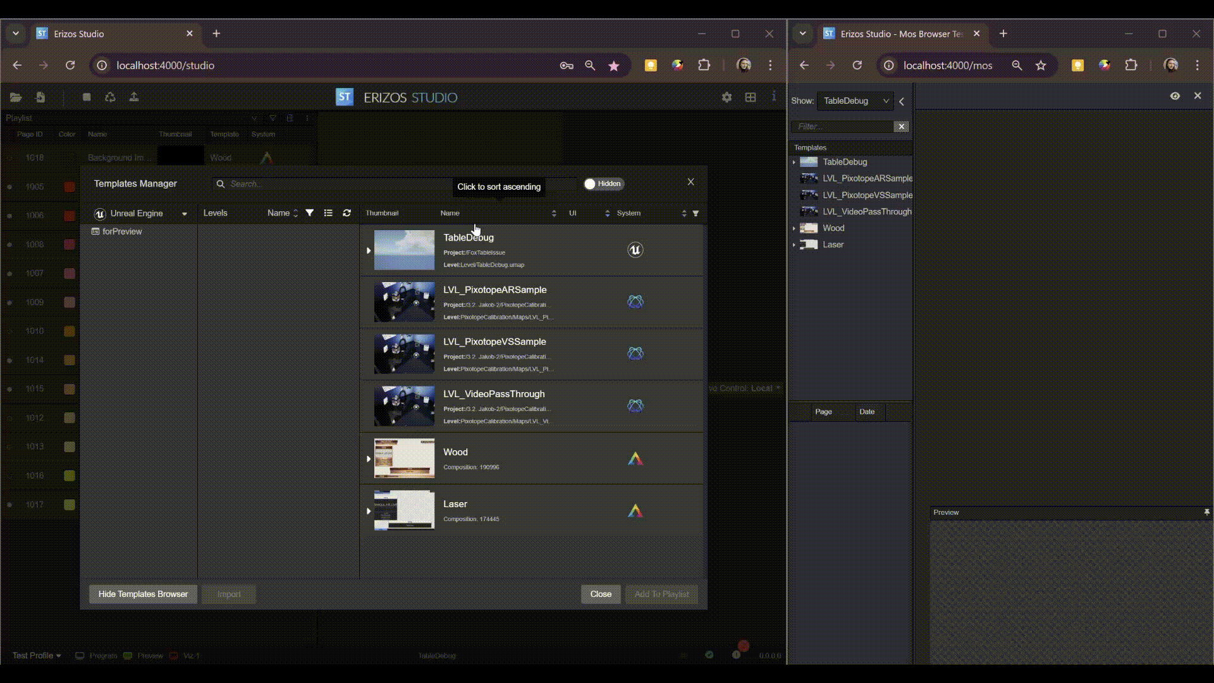Click the Pixotope icon on LVL_VideoPassThrough row

635,405
